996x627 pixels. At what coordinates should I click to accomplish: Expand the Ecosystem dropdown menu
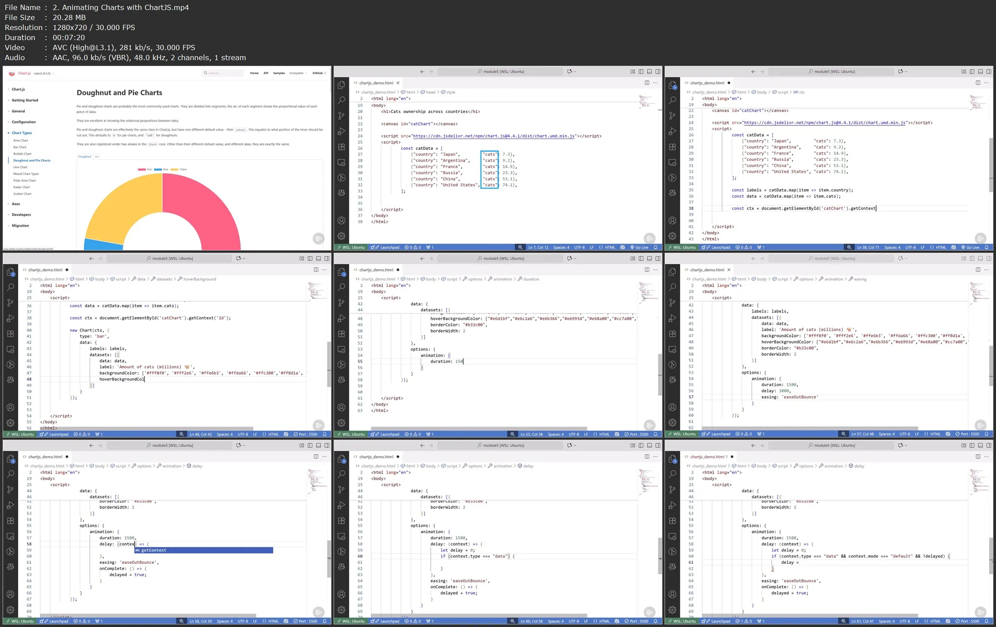[298, 73]
